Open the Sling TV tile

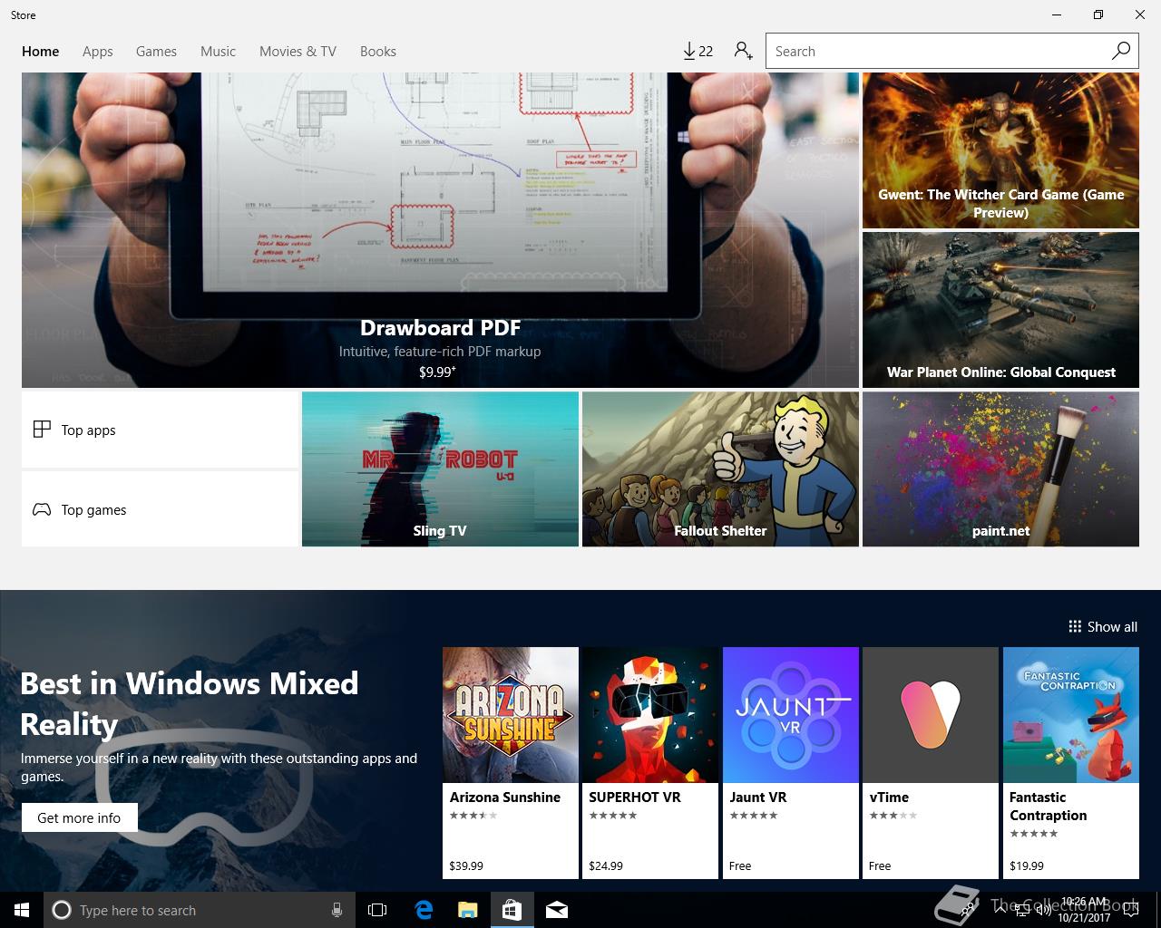[440, 469]
